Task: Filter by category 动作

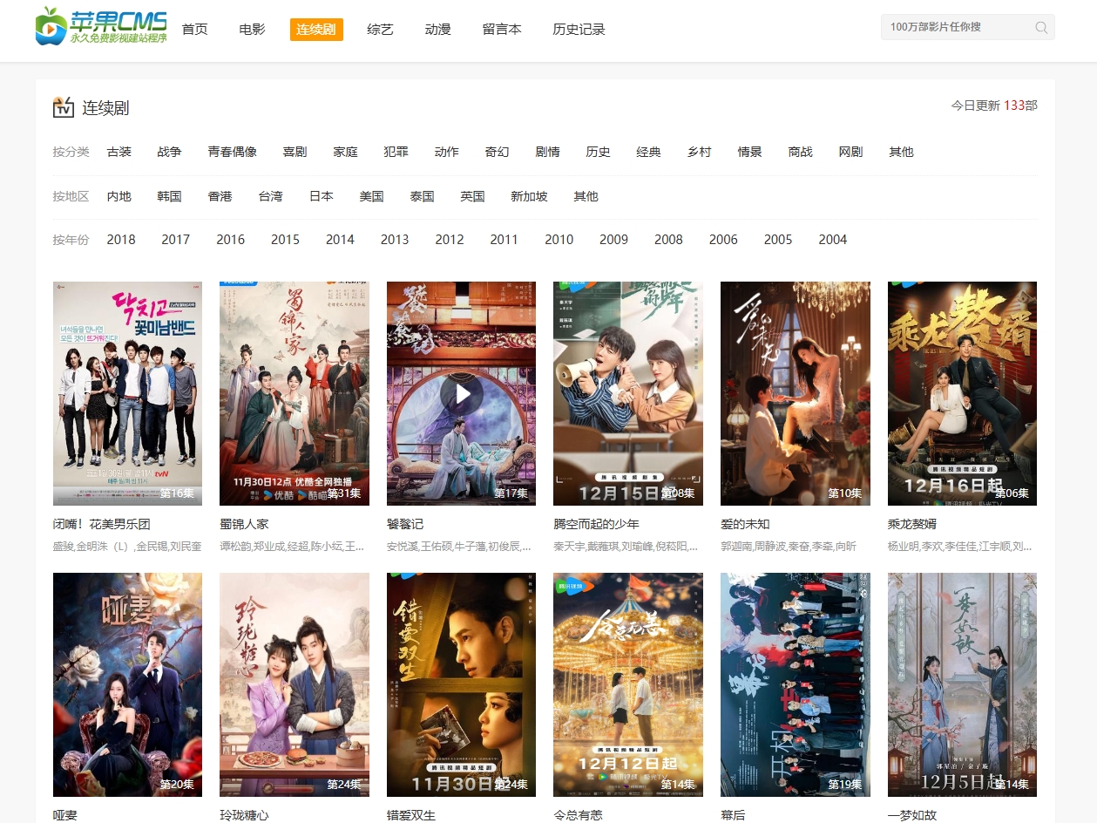Action: 447,152
